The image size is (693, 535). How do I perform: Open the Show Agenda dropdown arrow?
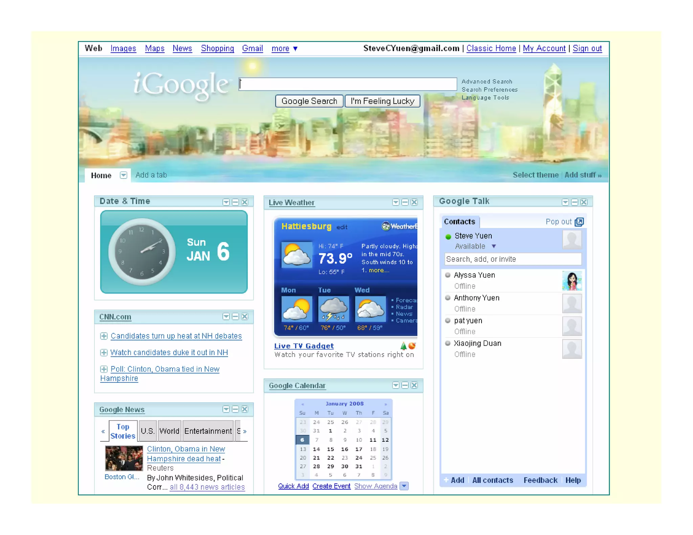(404, 486)
